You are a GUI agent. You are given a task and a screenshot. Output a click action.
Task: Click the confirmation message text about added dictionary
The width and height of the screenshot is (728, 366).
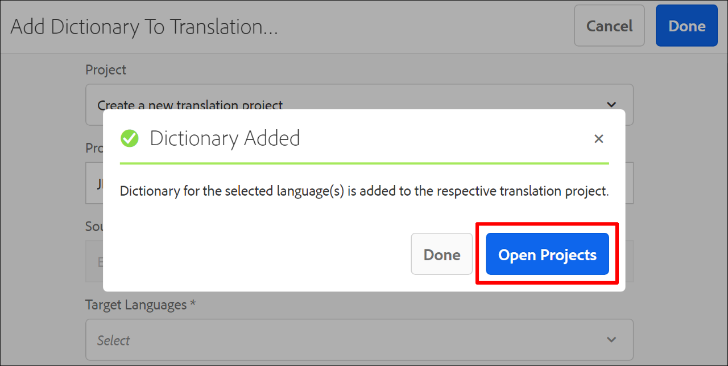pos(364,191)
